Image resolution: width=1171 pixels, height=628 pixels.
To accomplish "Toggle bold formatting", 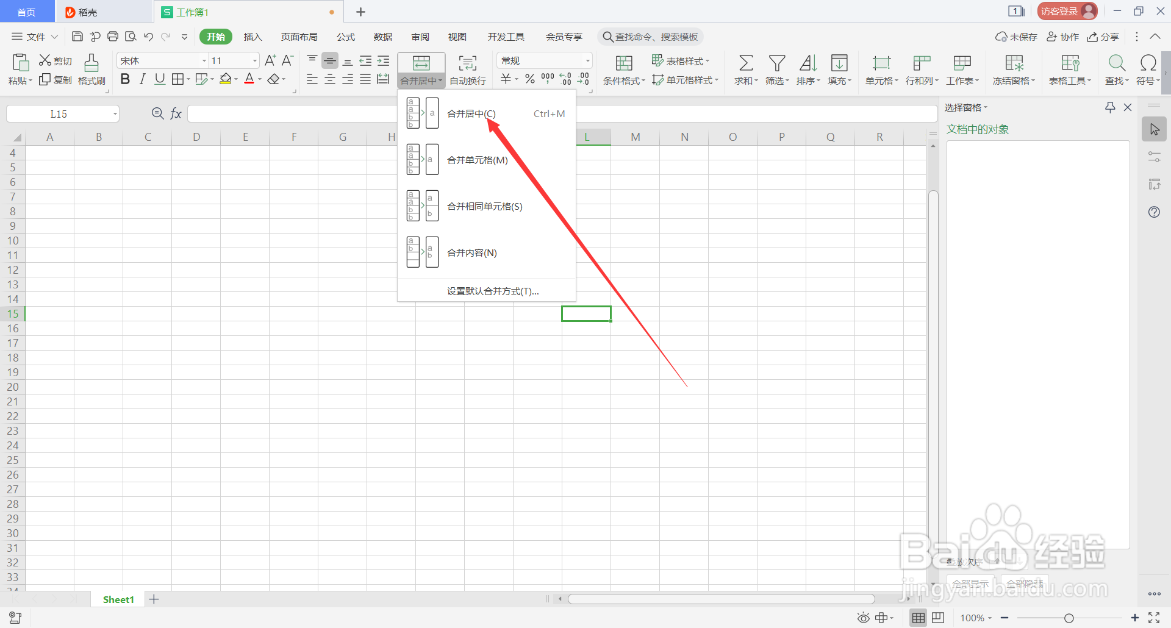I will coord(125,79).
